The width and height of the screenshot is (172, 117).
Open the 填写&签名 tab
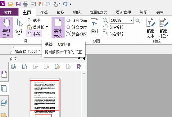[98, 12]
